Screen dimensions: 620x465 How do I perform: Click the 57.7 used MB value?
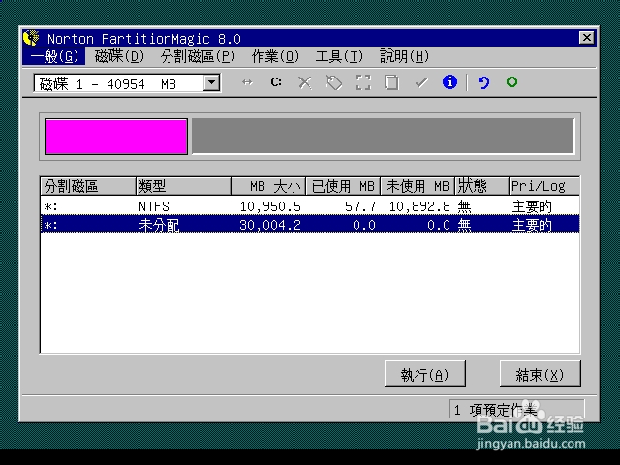pyautogui.click(x=360, y=206)
